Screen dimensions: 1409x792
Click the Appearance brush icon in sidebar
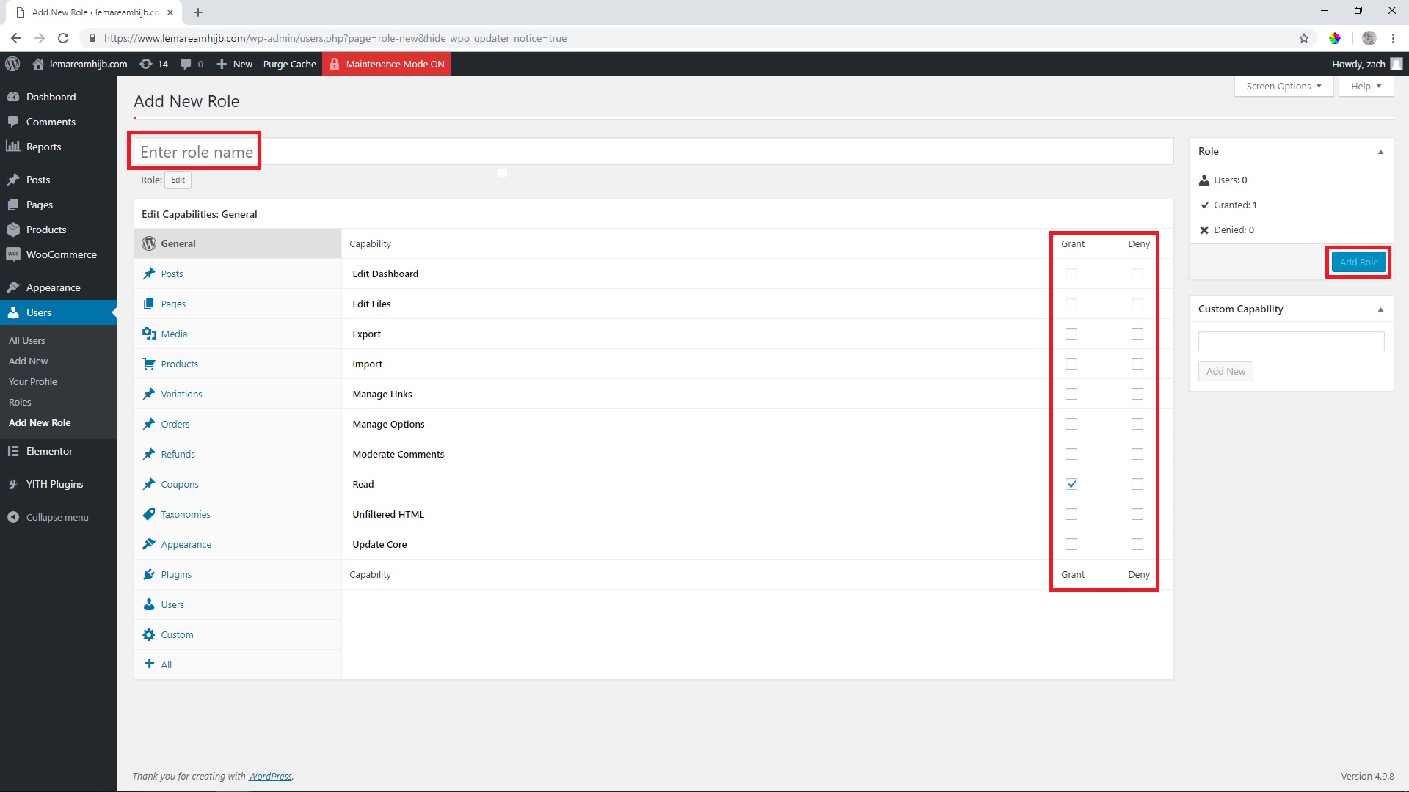coord(13,287)
